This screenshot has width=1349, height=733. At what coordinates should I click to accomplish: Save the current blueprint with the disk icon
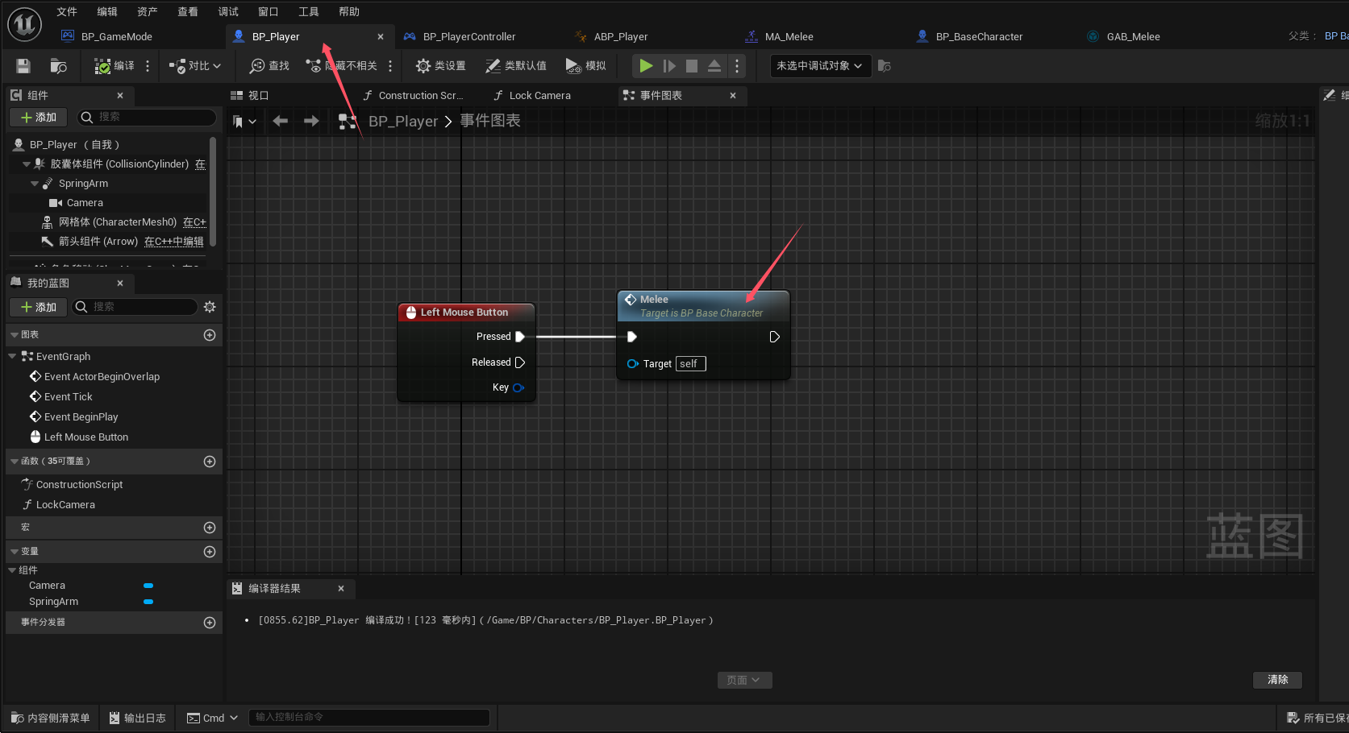pos(23,66)
